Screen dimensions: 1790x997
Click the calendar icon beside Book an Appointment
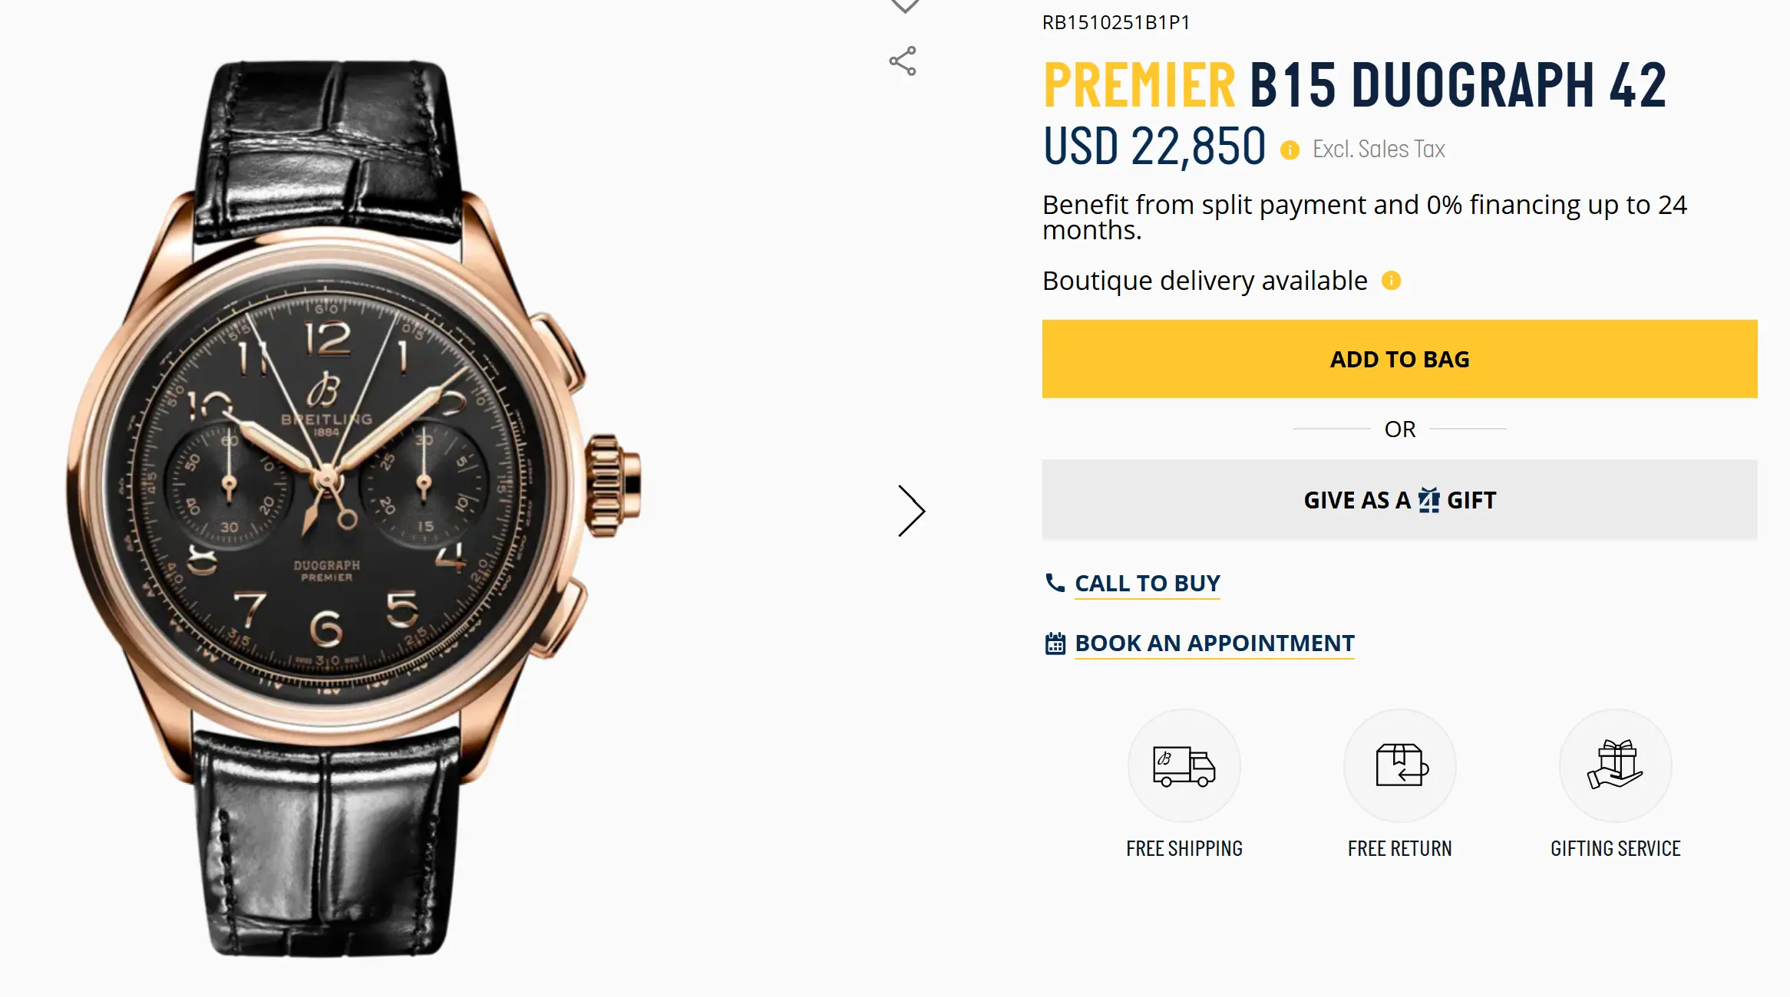(x=1055, y=643)
